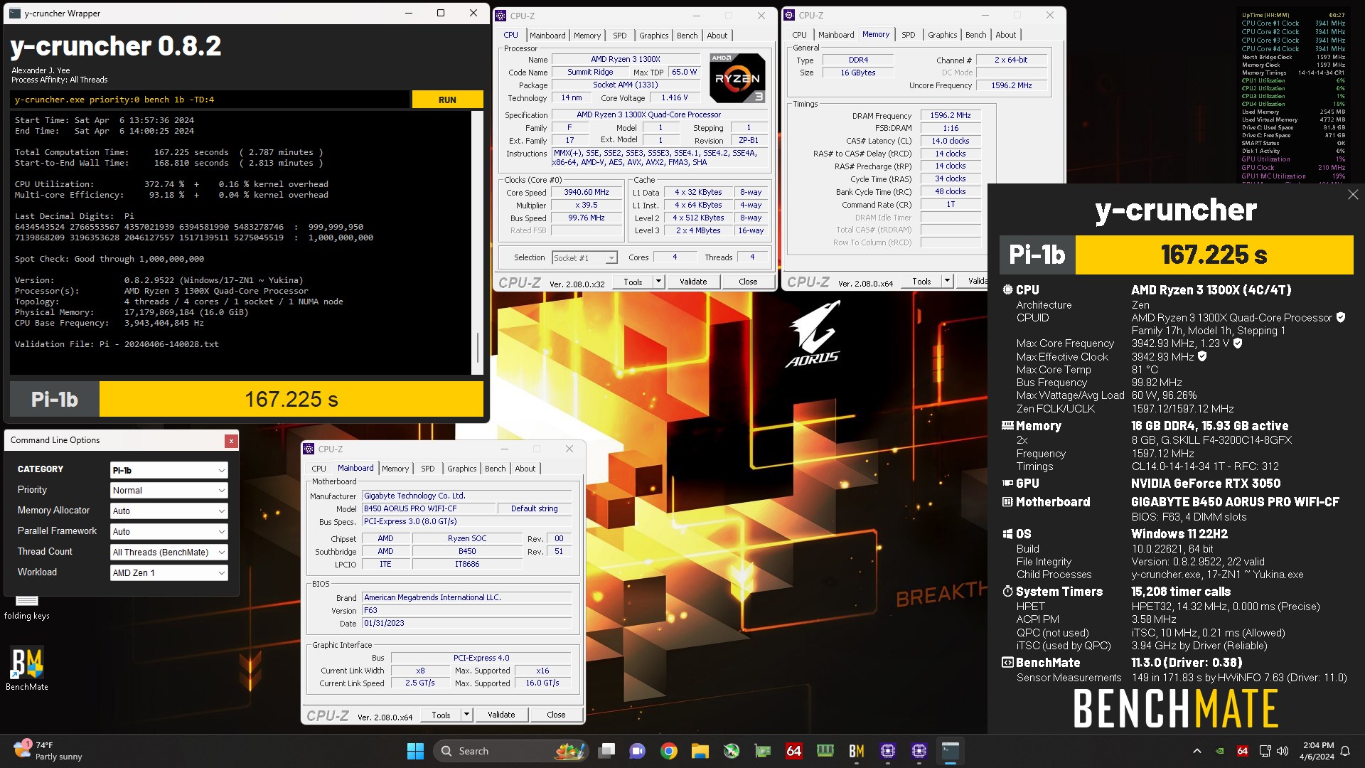Click the CAS# Latency value 14.0 clocks
Screen dimensions: 1365x768
(x=951, y=141)
